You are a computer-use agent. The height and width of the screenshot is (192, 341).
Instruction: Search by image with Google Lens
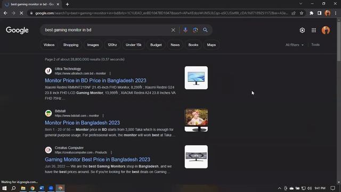[x=196, y=30]
